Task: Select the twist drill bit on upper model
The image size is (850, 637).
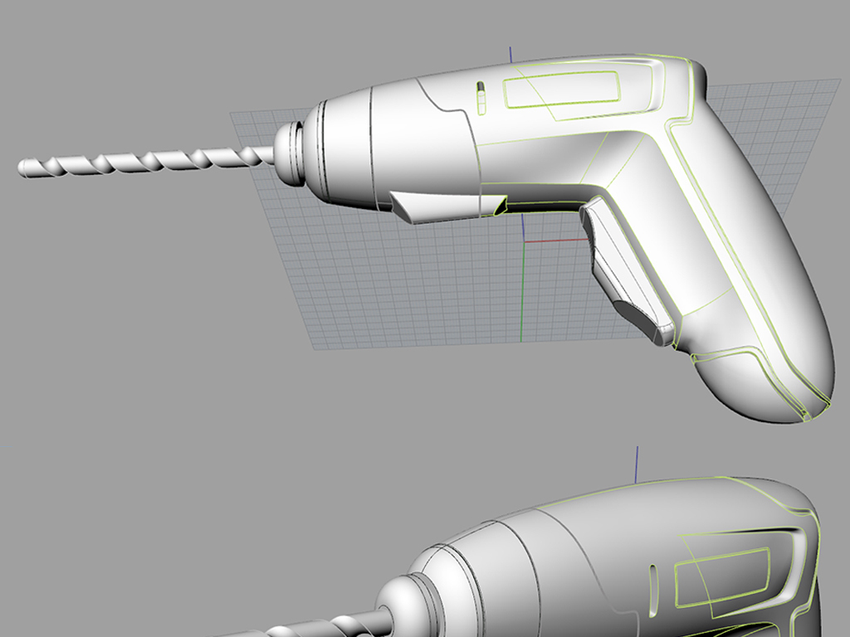Action: click(141, 161)
